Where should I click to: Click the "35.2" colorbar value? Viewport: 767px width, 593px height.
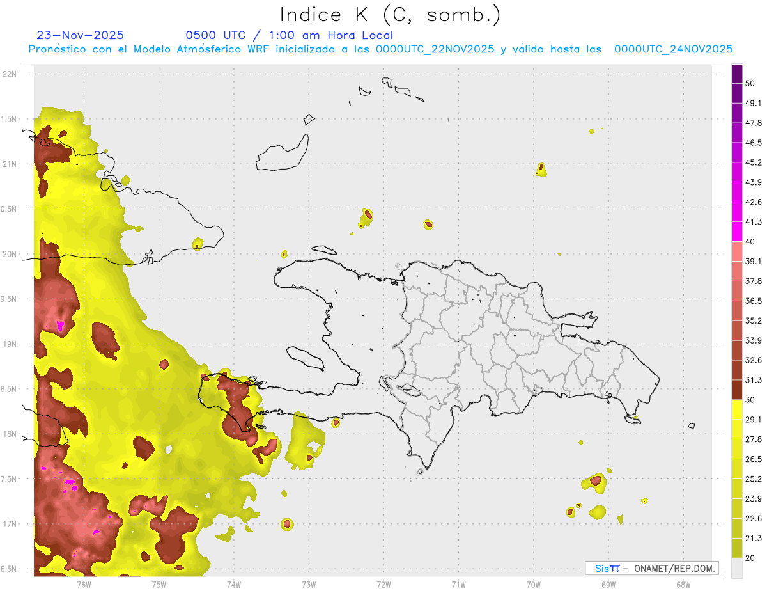(x=754, y=320)
